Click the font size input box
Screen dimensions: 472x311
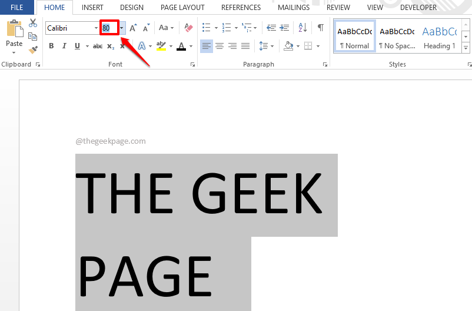coord(109,28)
